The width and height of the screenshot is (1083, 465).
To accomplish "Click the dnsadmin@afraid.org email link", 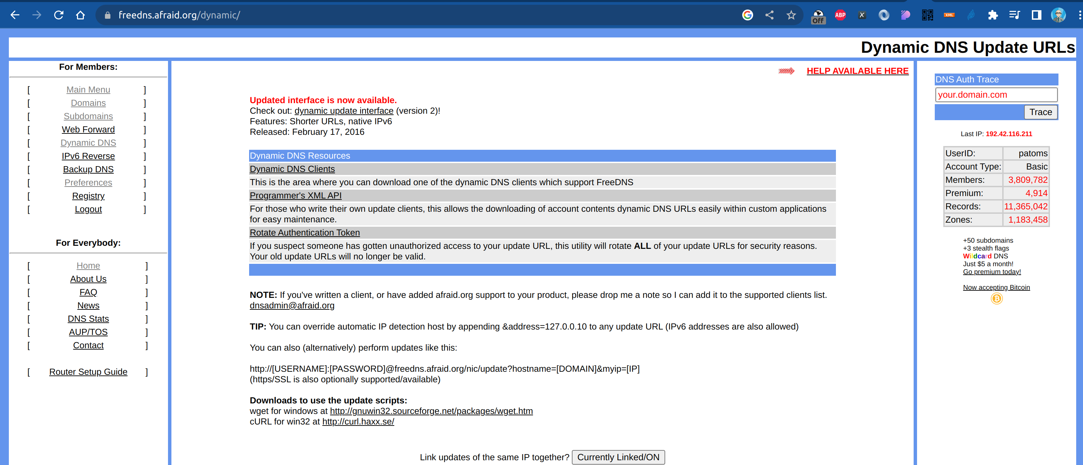I will pos(292,305).
